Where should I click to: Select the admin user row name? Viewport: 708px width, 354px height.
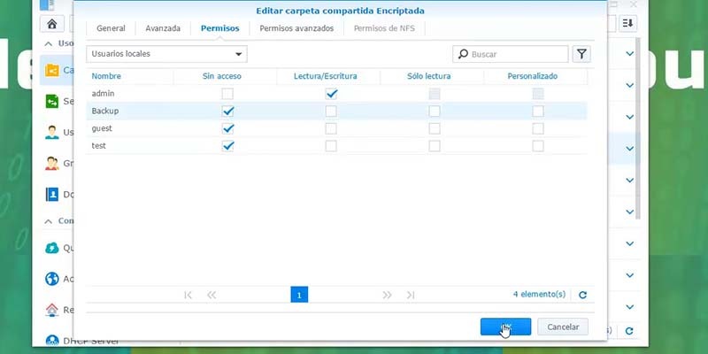103,94
